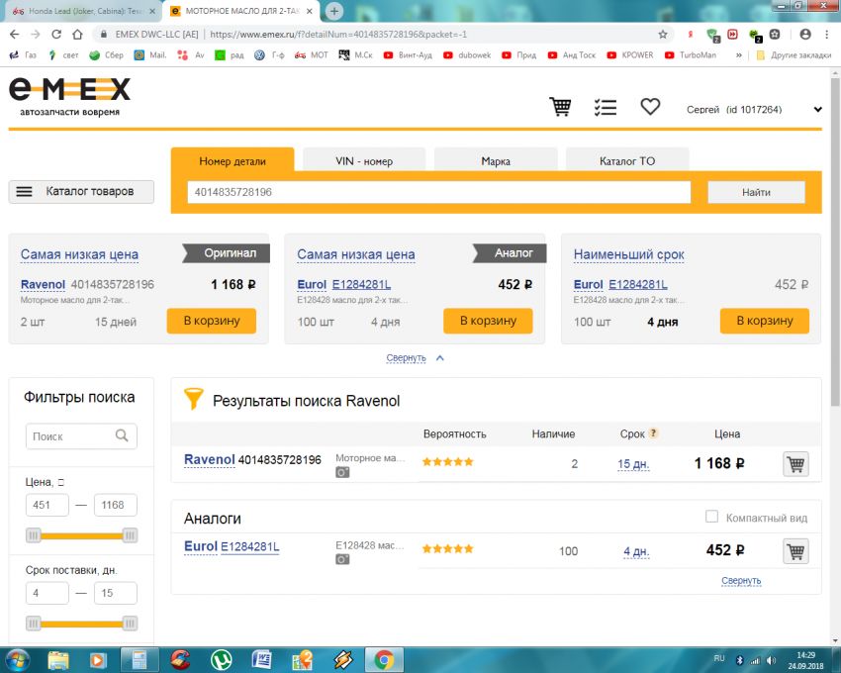Add Ravenol 4014835728196 result row to cart

[795, 464]
